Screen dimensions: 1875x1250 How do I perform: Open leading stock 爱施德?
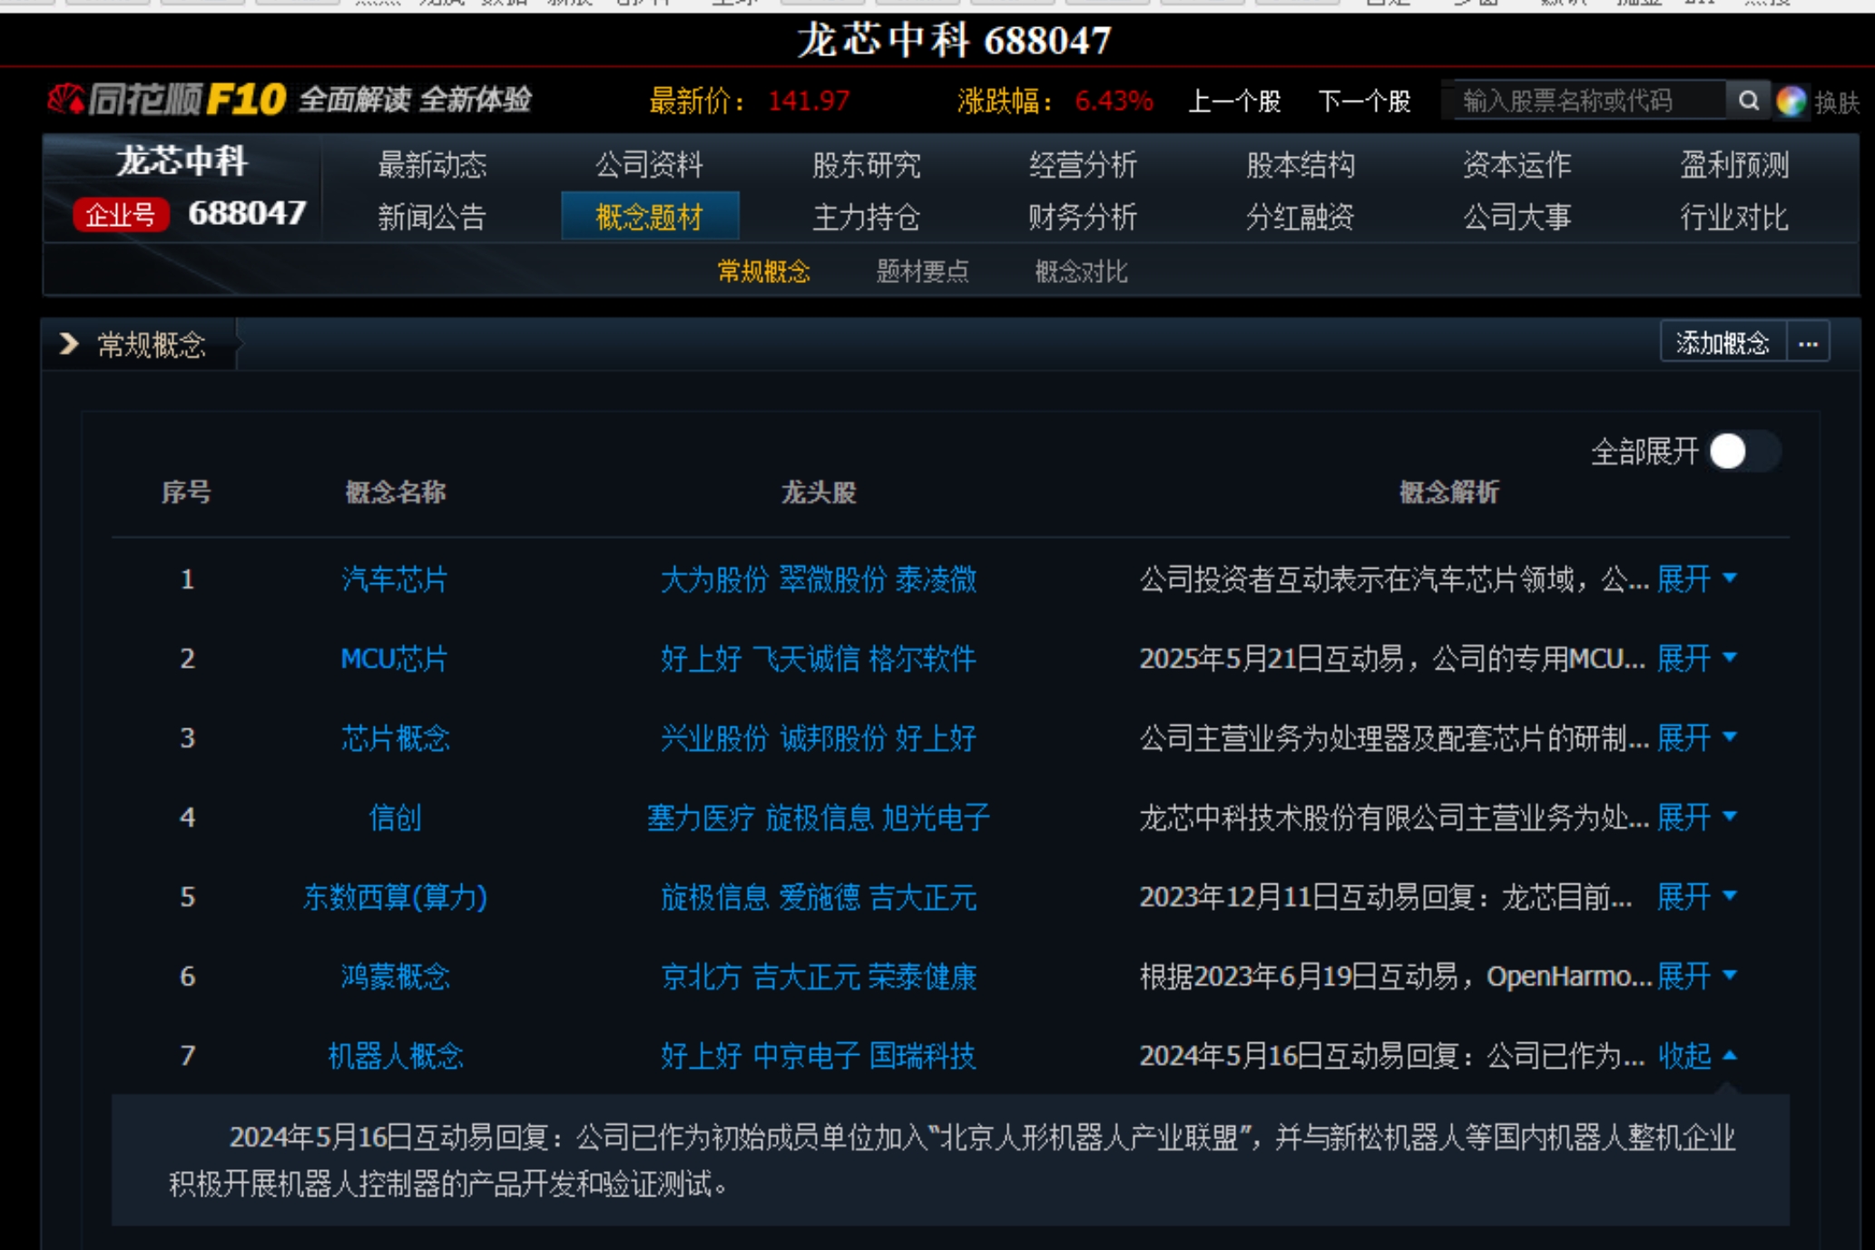point(819,897)
